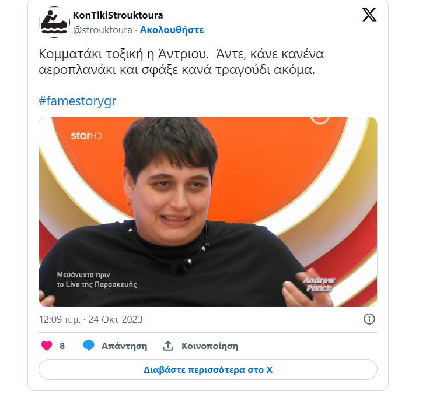Click the like count 8
Image resolution: width=426 pixels, height=398 pixels.
pos(62,346)
